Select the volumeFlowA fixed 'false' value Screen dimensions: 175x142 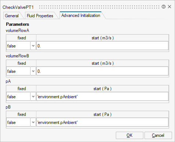point(18,46)
